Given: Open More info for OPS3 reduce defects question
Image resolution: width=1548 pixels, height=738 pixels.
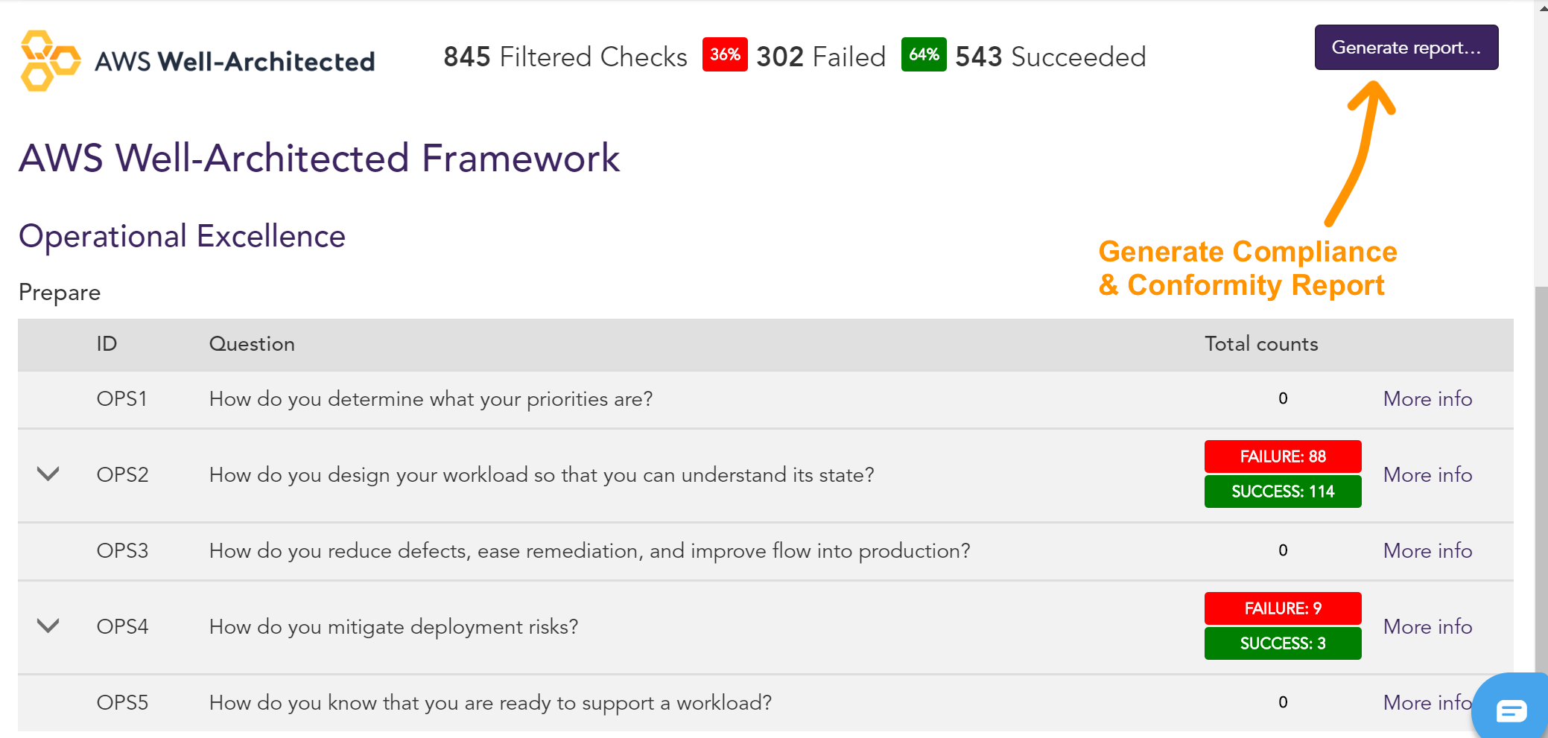Looking at the screenshot, I should (x=1427, y=551).
